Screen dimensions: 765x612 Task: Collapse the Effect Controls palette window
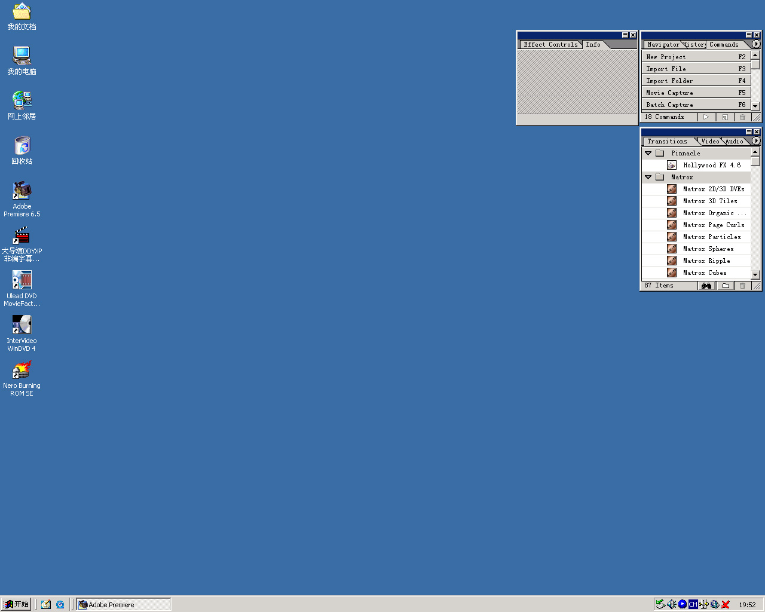[625, 35]
